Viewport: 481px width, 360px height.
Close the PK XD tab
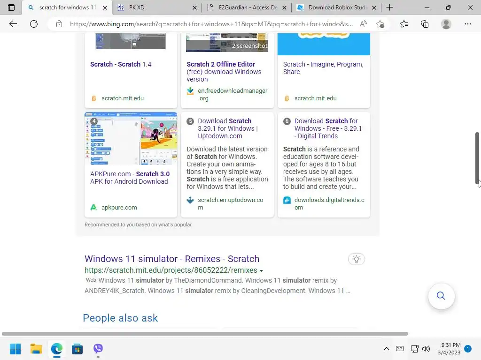(x=194, y=7)
